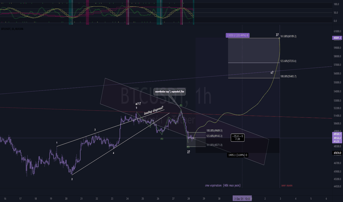Click the purple 60201.3 price axis tag
Viewport: 343px width, 202px height.
337,38
